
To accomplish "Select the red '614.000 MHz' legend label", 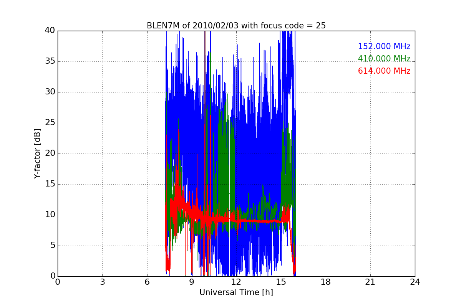I will [x=384, y=71].
